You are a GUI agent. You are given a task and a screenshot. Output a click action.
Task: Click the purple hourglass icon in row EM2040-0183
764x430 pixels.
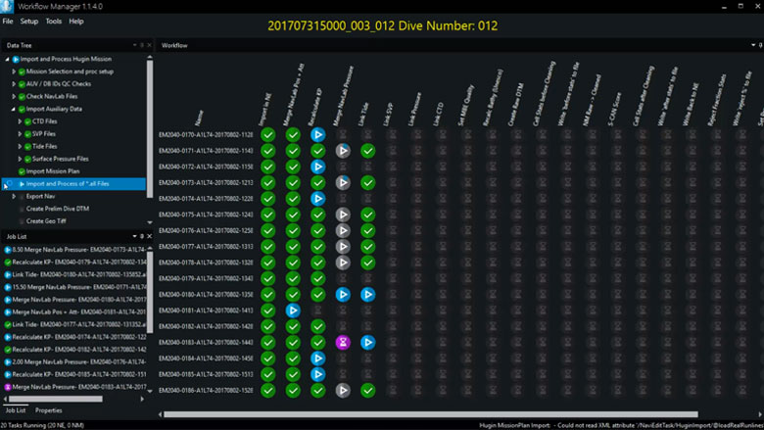point(343,342)
